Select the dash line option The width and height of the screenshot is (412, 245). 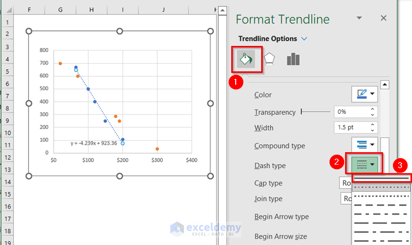pos(382,205)
